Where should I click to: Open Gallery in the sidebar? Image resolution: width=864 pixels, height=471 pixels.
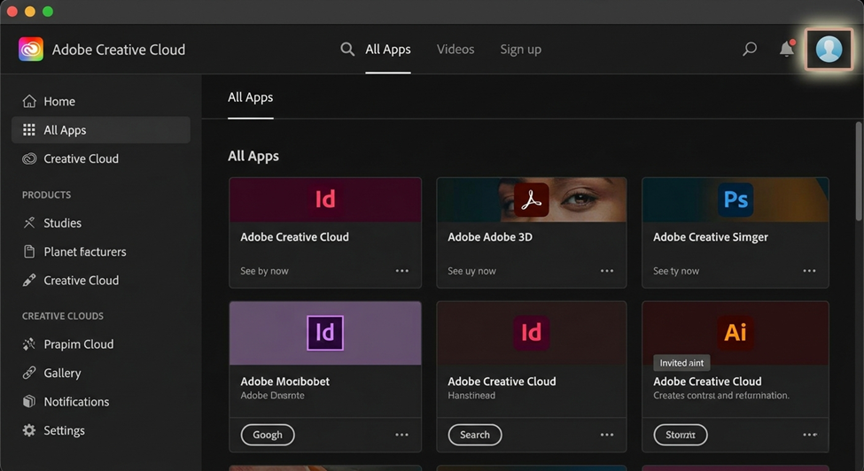pos(101,373)
